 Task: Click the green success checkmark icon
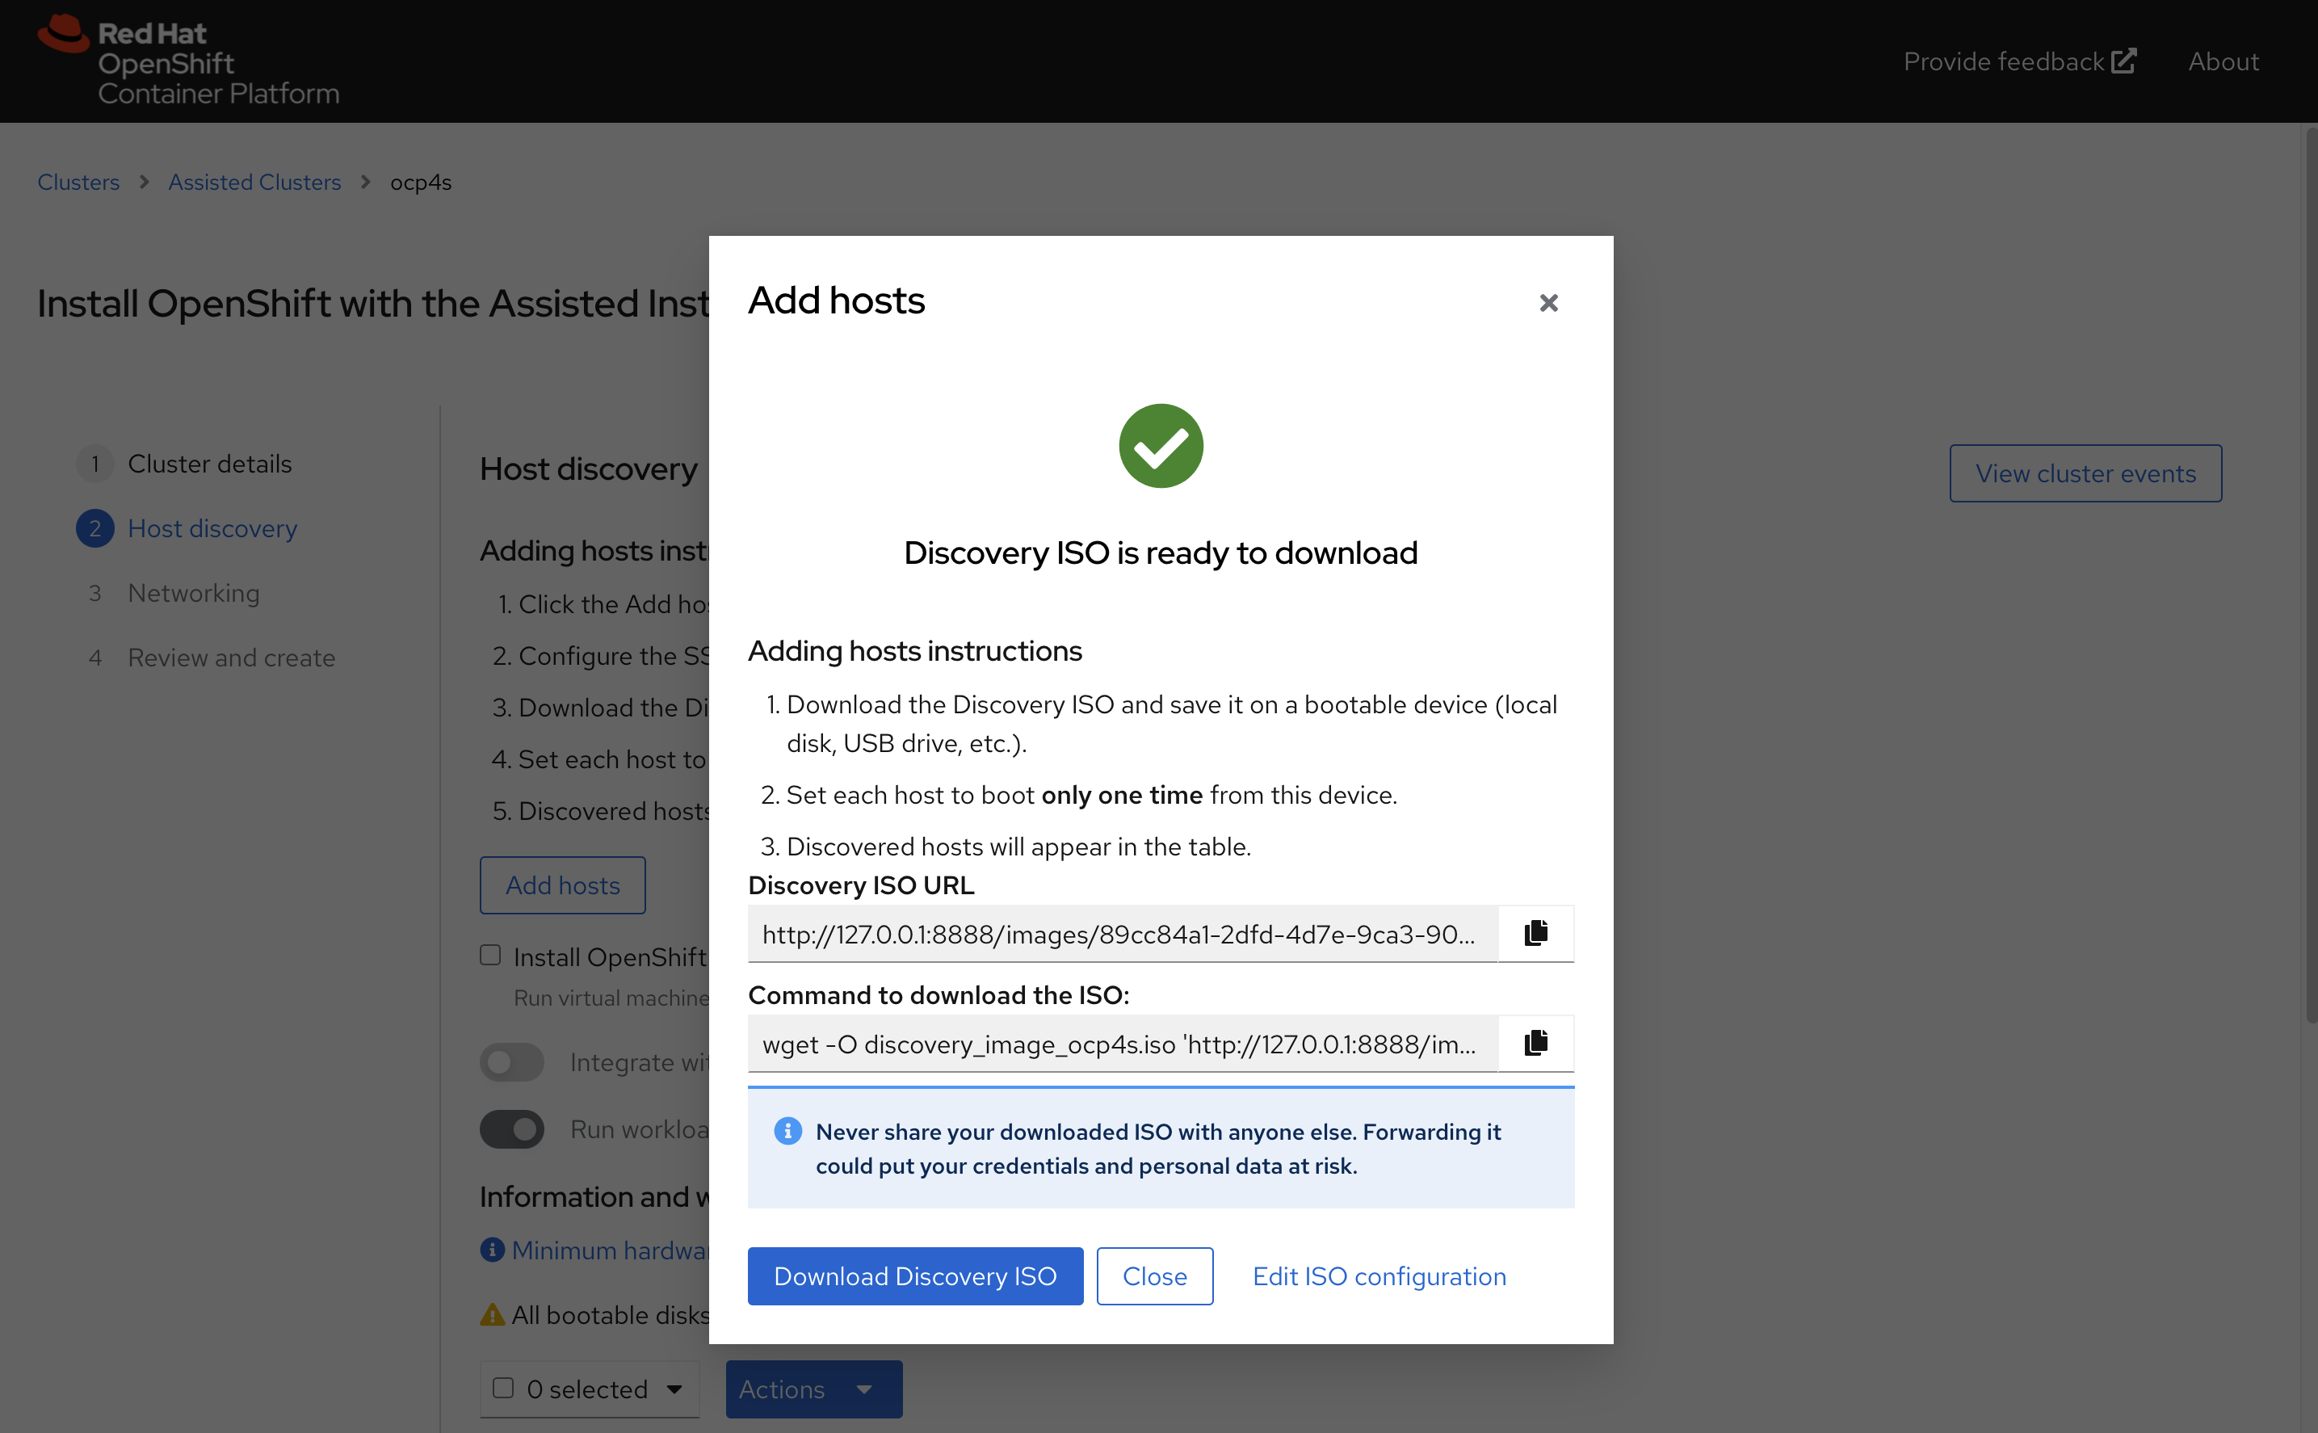pyautogui.click(x=1160, y=447)
